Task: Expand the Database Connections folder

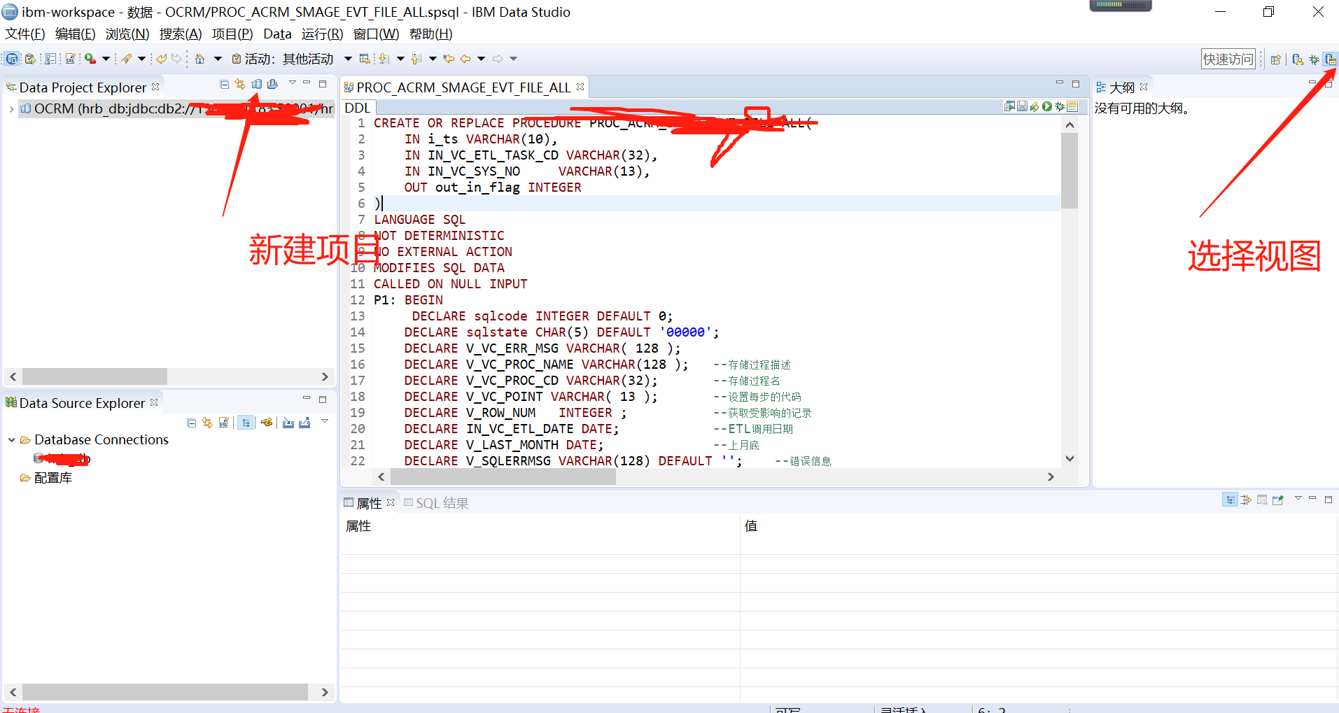Action: (11, 439)
